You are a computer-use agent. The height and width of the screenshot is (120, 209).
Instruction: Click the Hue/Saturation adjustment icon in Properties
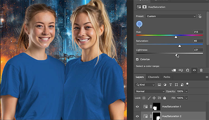[139, 7]
